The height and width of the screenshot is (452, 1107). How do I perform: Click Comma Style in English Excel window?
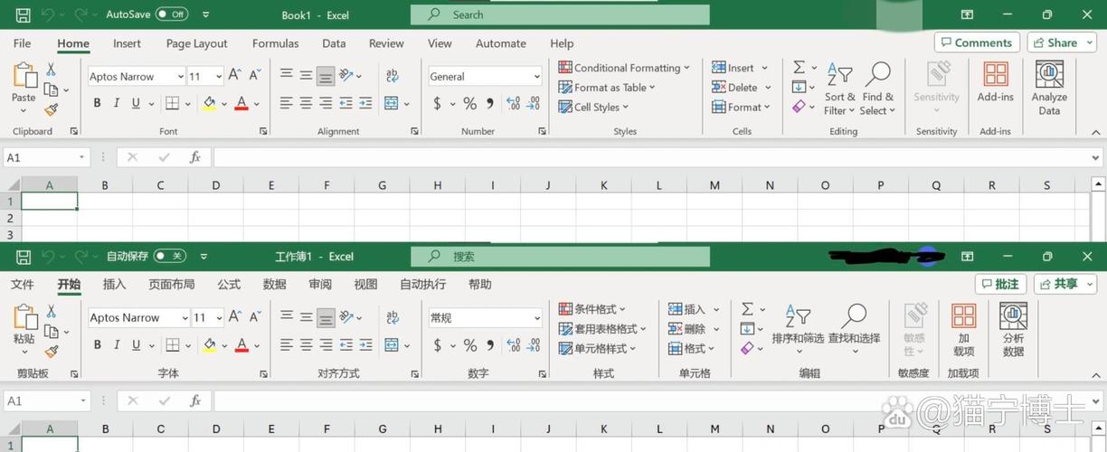[490, 104]
